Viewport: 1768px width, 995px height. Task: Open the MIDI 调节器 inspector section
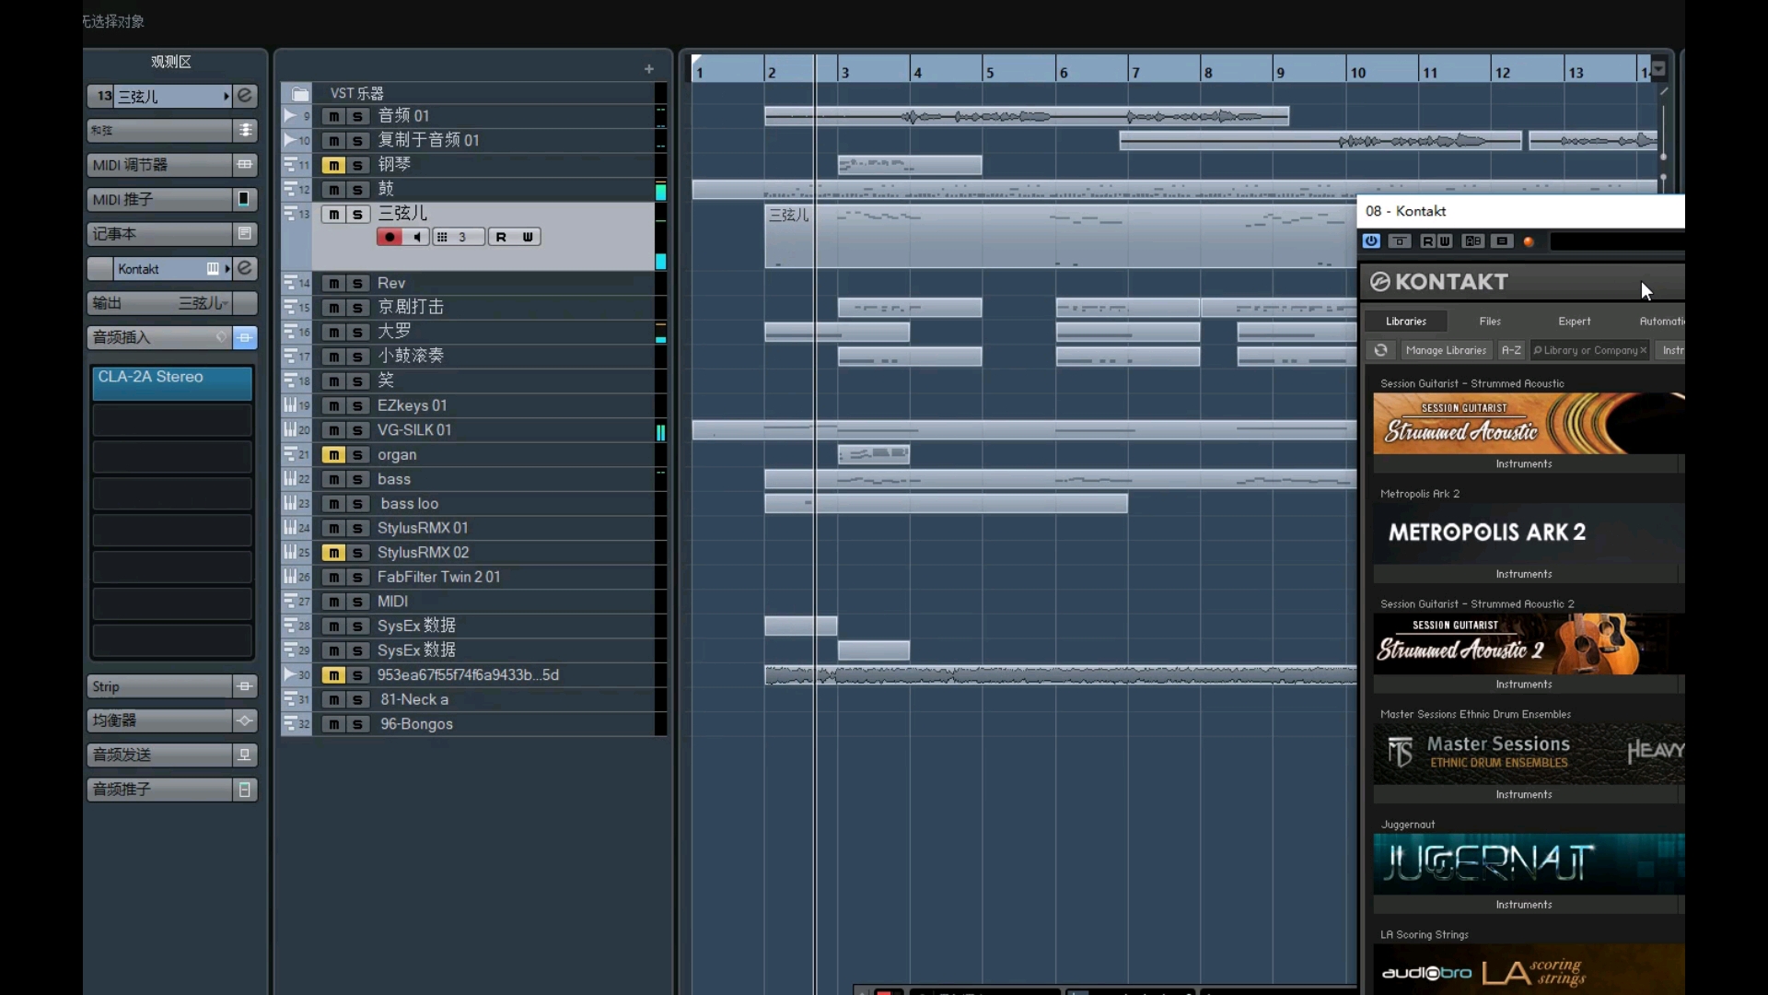click(160, 165)
